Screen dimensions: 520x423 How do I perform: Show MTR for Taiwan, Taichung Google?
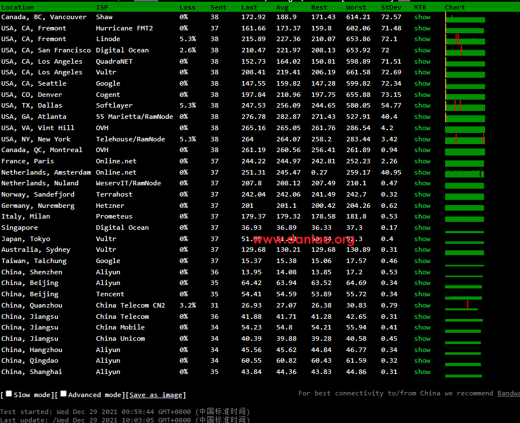click(422, 261)
